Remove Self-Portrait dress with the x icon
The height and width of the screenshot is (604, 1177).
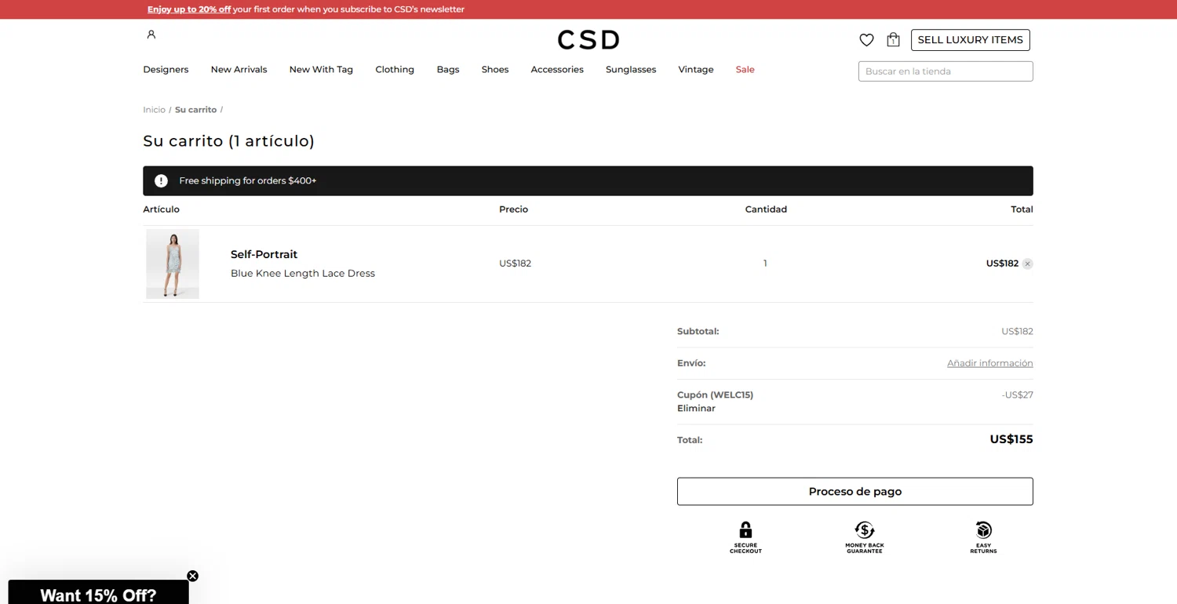[x=1027, y=264]
